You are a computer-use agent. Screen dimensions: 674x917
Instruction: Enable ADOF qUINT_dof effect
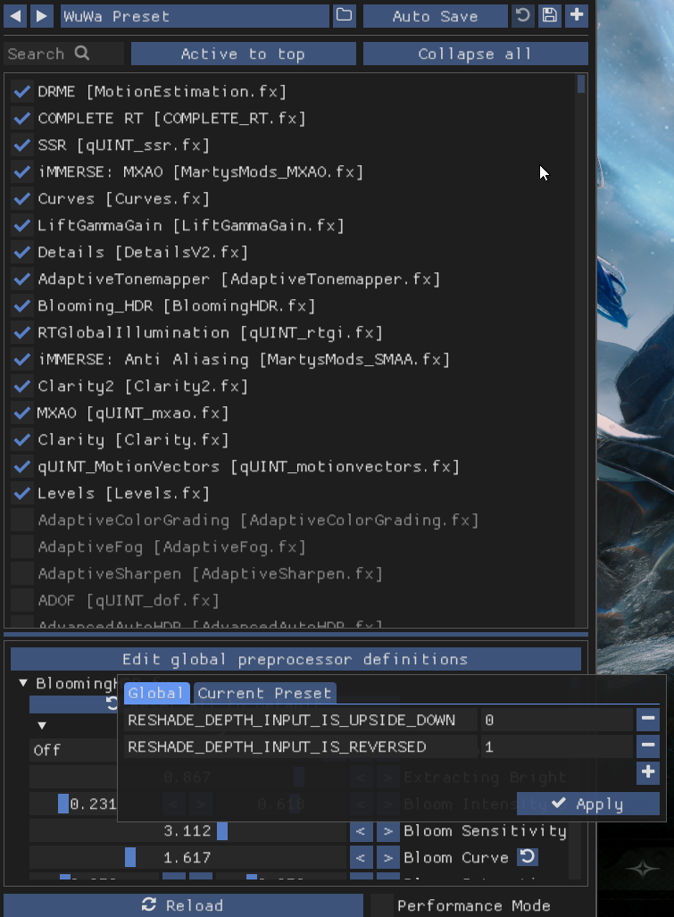(22, 601)
